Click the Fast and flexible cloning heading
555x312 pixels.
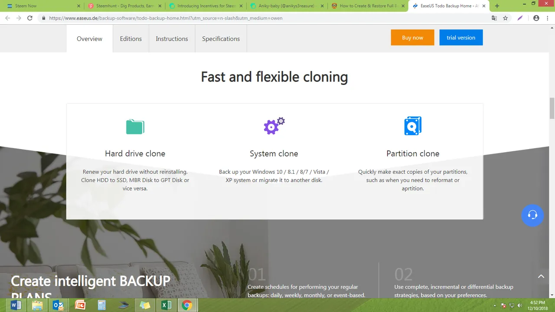[x=274, y=77]
